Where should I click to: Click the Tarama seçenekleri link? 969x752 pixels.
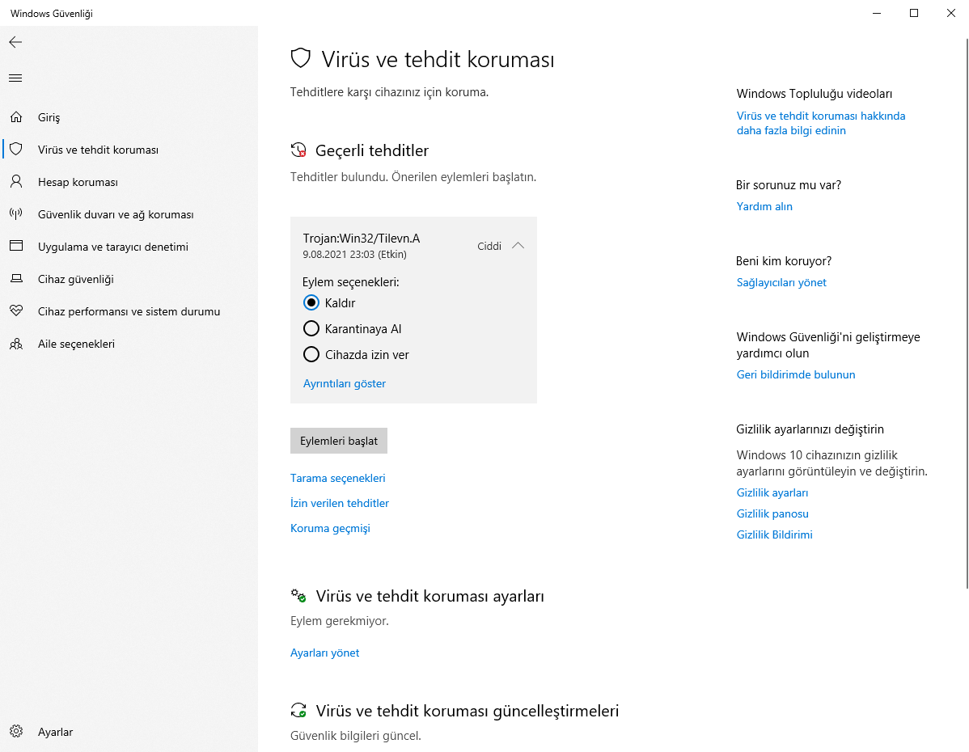[x=337, y=478]
